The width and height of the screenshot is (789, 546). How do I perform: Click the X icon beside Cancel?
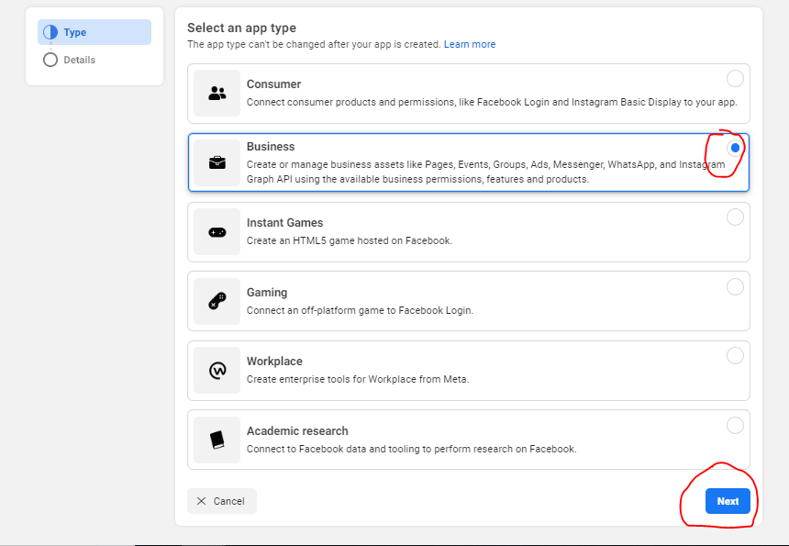point(201,501)
